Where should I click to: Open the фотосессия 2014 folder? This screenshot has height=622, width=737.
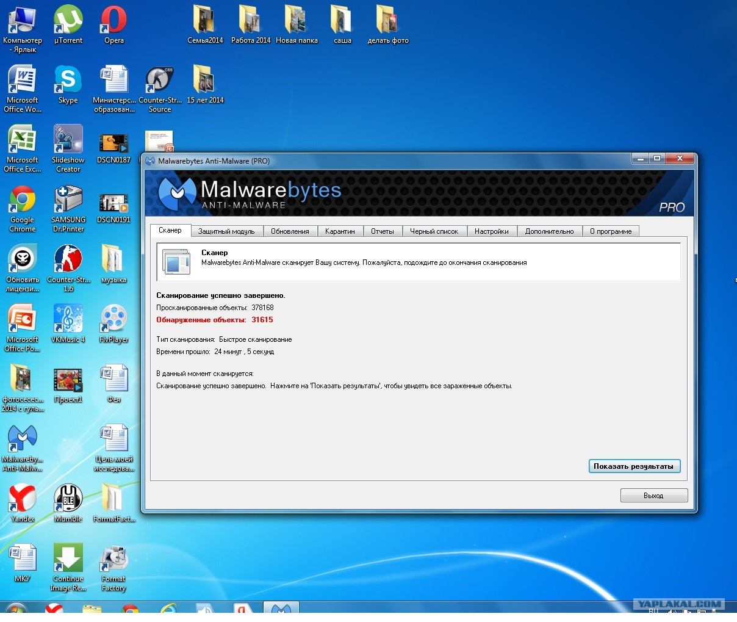(22, 388)
